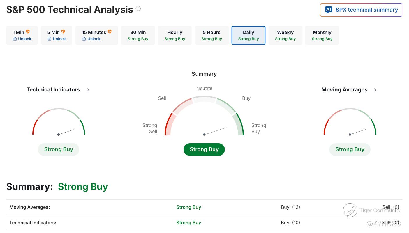Switch to the Monthly timeframe tab
The height and width of the screenshot is (233, 409).
(x=322, y=35)
